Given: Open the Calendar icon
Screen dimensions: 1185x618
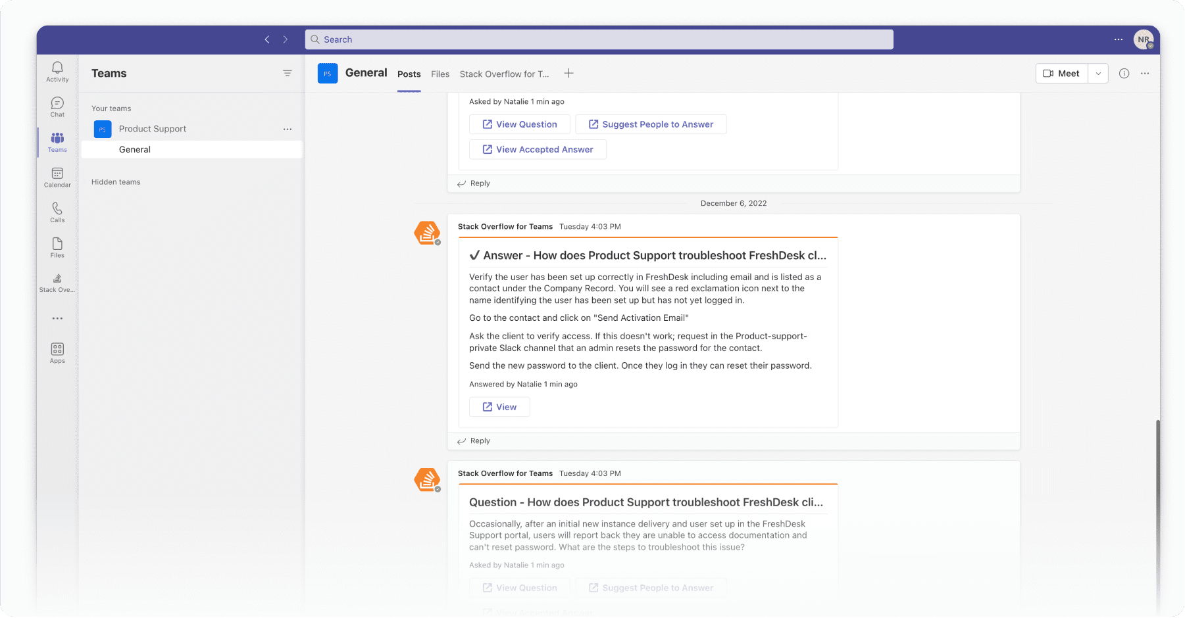Looking at the screenshot, I should tap(57, 178).
